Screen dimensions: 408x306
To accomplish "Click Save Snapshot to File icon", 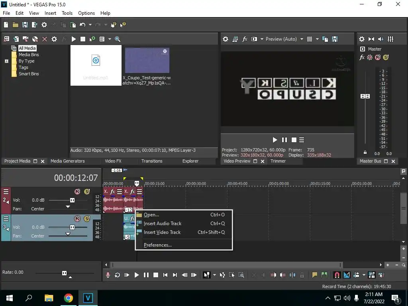I will [x=335, y=39].
